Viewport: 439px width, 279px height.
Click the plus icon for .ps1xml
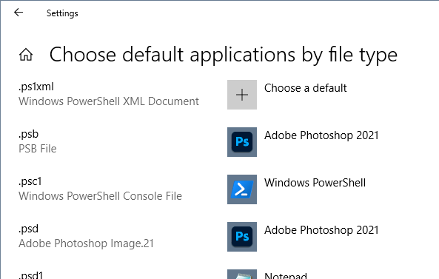[x=242, y=95]
